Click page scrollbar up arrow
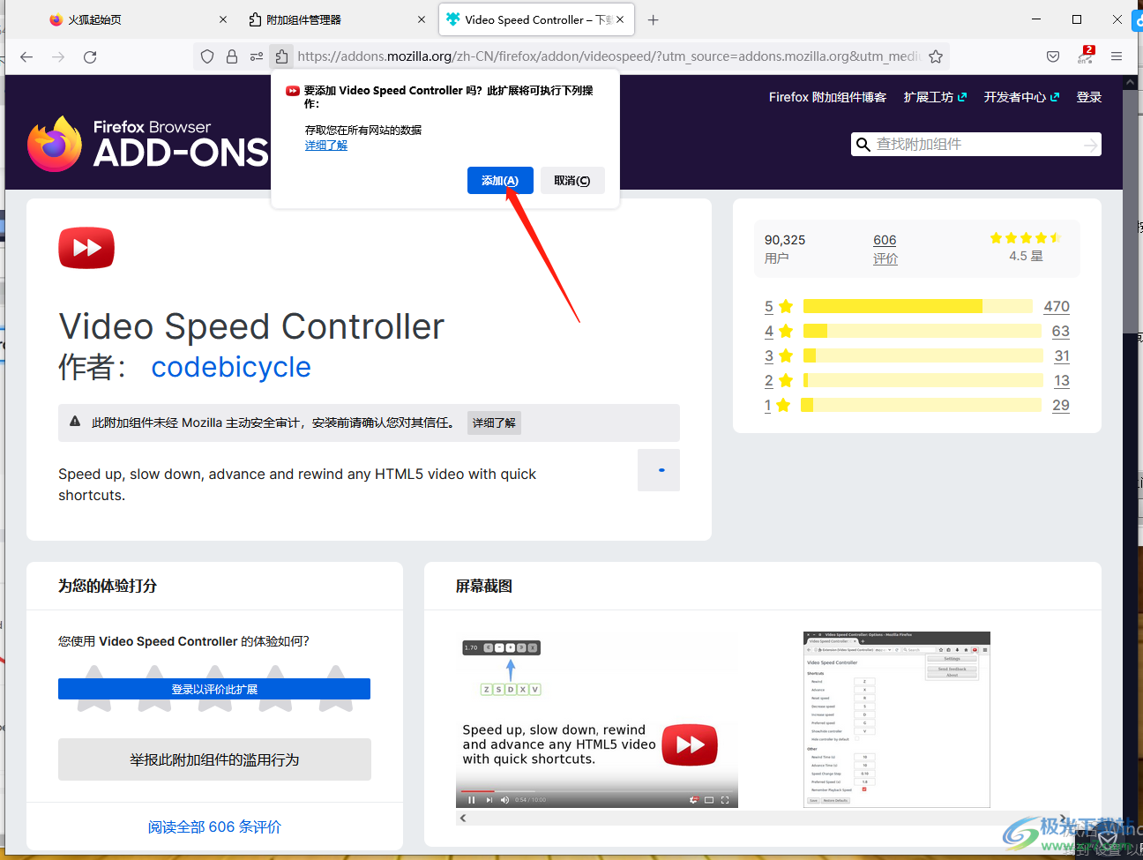The height and width of the screenshot is (860, 1143). click(x=1131, y=82)
